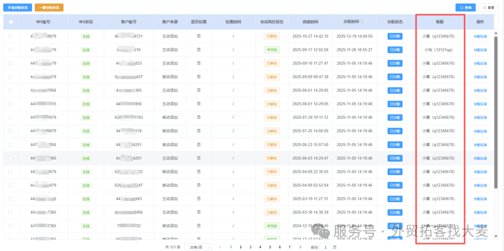
Task: Click the 会话风控状态 column header
Action: (x=272, y=22)
